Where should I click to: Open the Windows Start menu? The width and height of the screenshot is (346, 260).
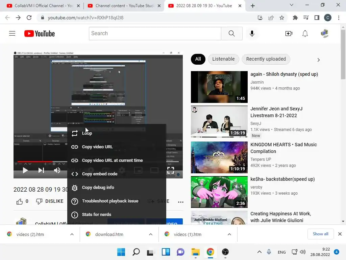[121, 252]
